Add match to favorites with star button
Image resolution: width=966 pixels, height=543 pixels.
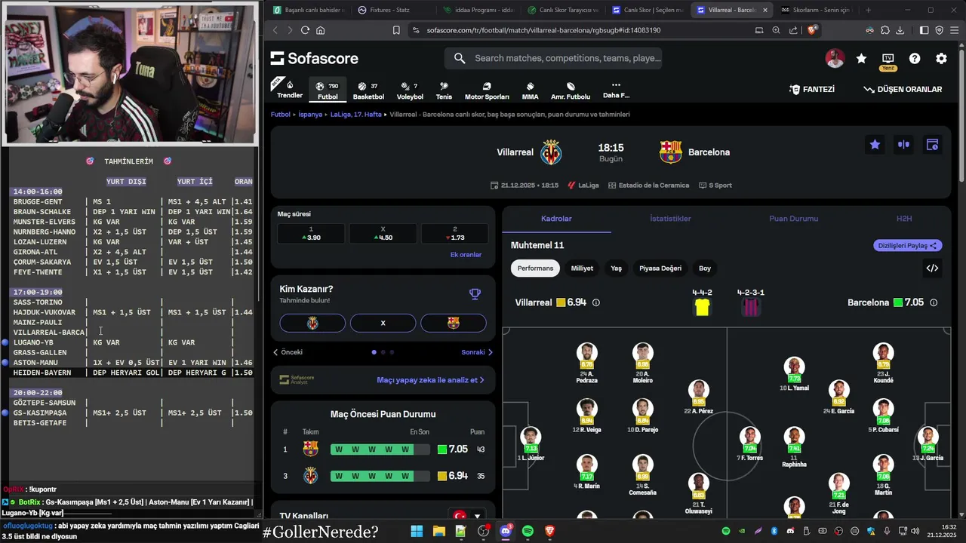pyautogui.click(x=875, y=145)
